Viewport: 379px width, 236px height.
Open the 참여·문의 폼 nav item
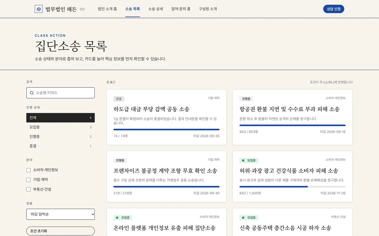[x=181, y=9]
